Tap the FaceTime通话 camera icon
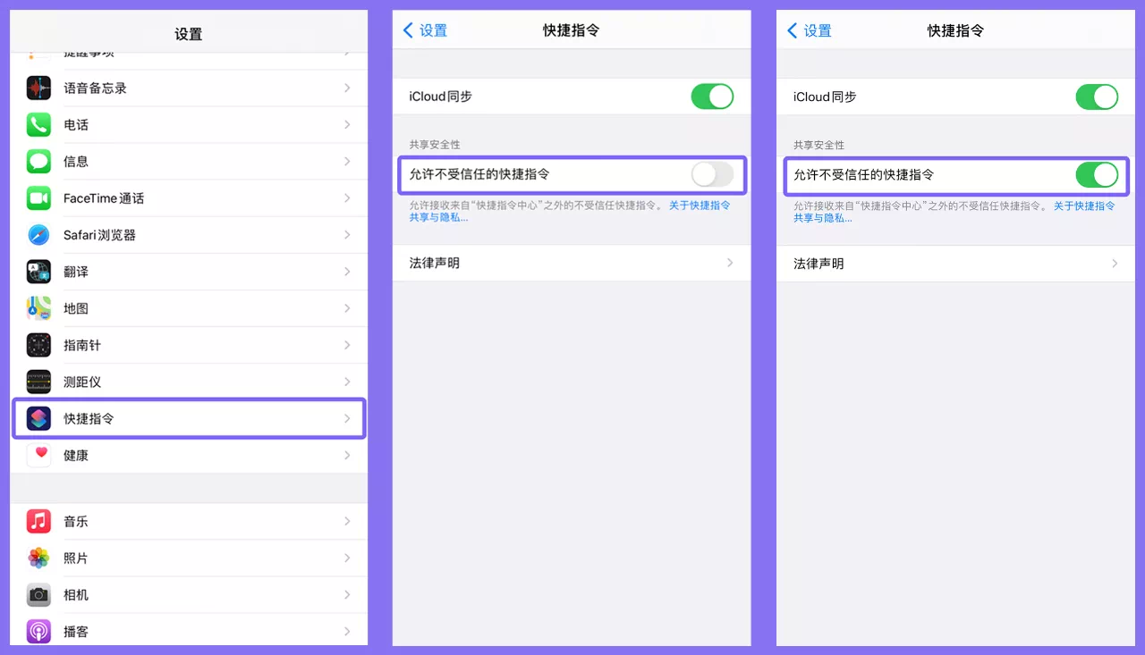The height and width of the screenshot is (655, 1145). click(38, 197)
